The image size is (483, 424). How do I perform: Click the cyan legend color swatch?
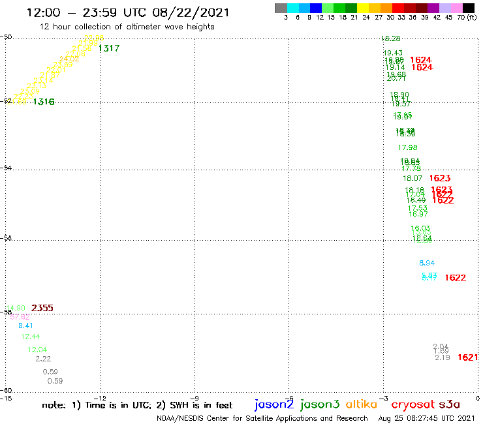click(293, 8)
